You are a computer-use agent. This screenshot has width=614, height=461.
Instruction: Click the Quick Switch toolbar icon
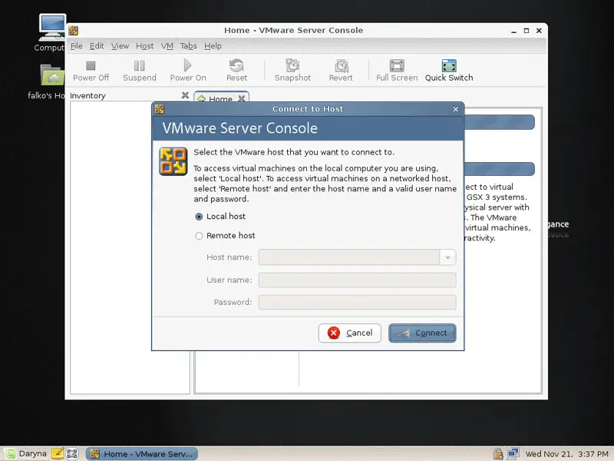(x=449, y=65)
